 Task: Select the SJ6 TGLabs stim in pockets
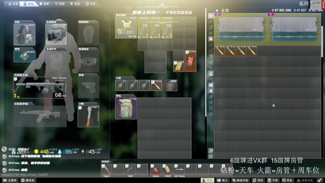(x=156, y=85)
